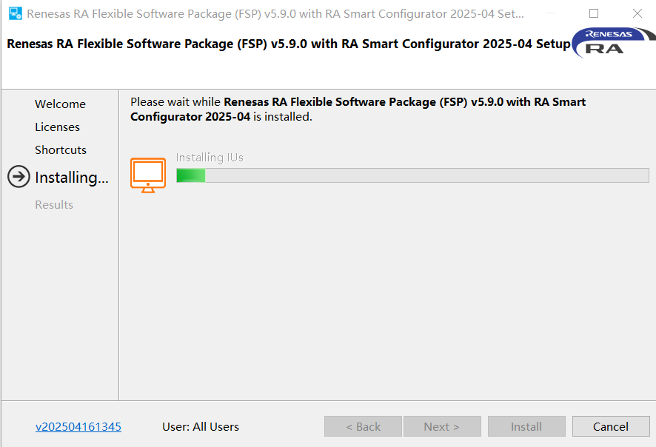Go to the Licenses step
656x447 pixels.
57,127
